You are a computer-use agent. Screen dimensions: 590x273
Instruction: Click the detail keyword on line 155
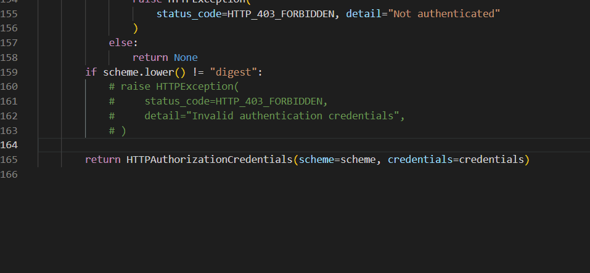(x=364, y=14)
